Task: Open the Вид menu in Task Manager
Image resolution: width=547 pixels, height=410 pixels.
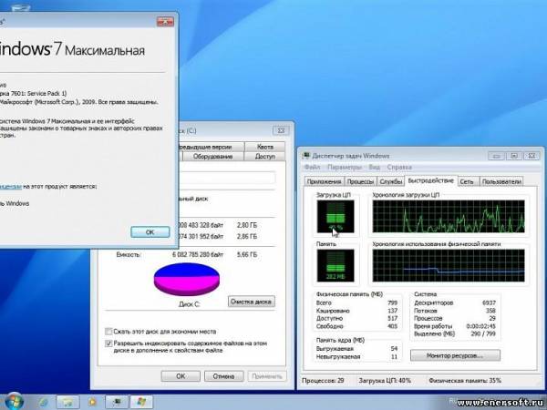Action: click(374, 167)
